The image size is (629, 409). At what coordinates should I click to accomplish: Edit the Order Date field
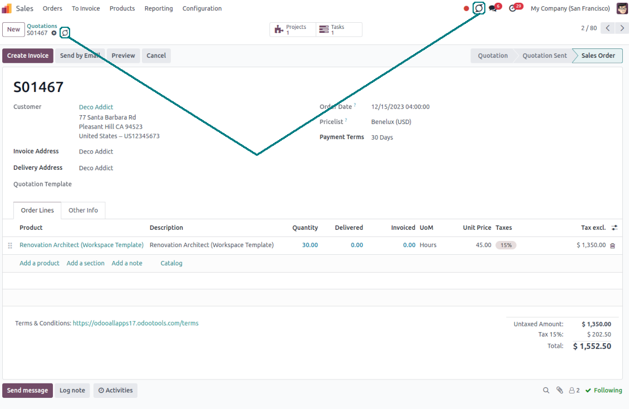[400, 107]
